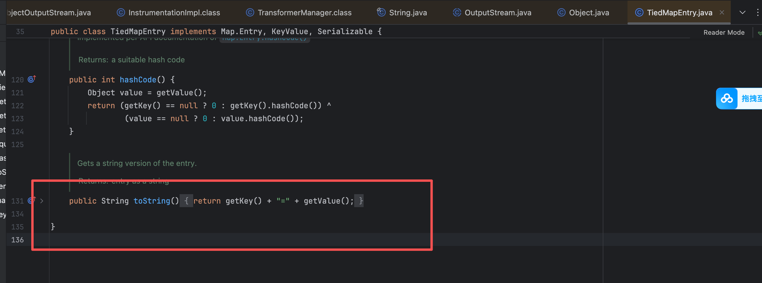Open the cloud drive floating widget
This screenshot has width=762, height=283.
[x=727, y=98]
